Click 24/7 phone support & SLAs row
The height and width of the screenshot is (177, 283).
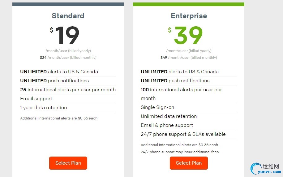[x=189, y=134]
